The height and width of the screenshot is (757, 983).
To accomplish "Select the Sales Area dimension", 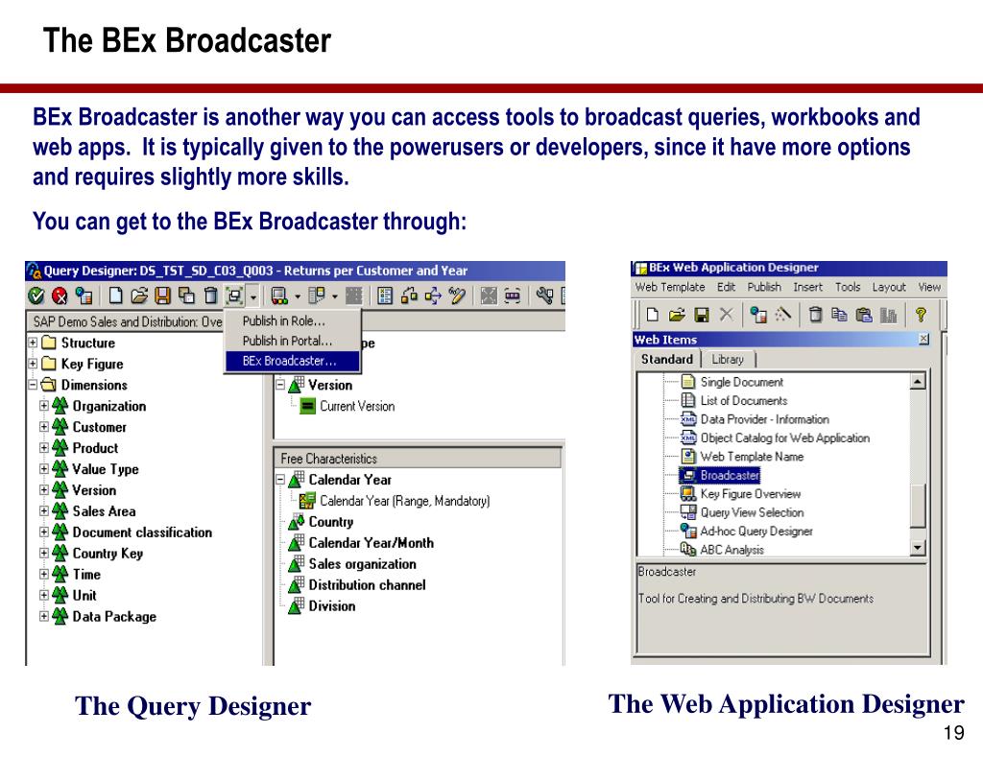I will tap(104, 511).
